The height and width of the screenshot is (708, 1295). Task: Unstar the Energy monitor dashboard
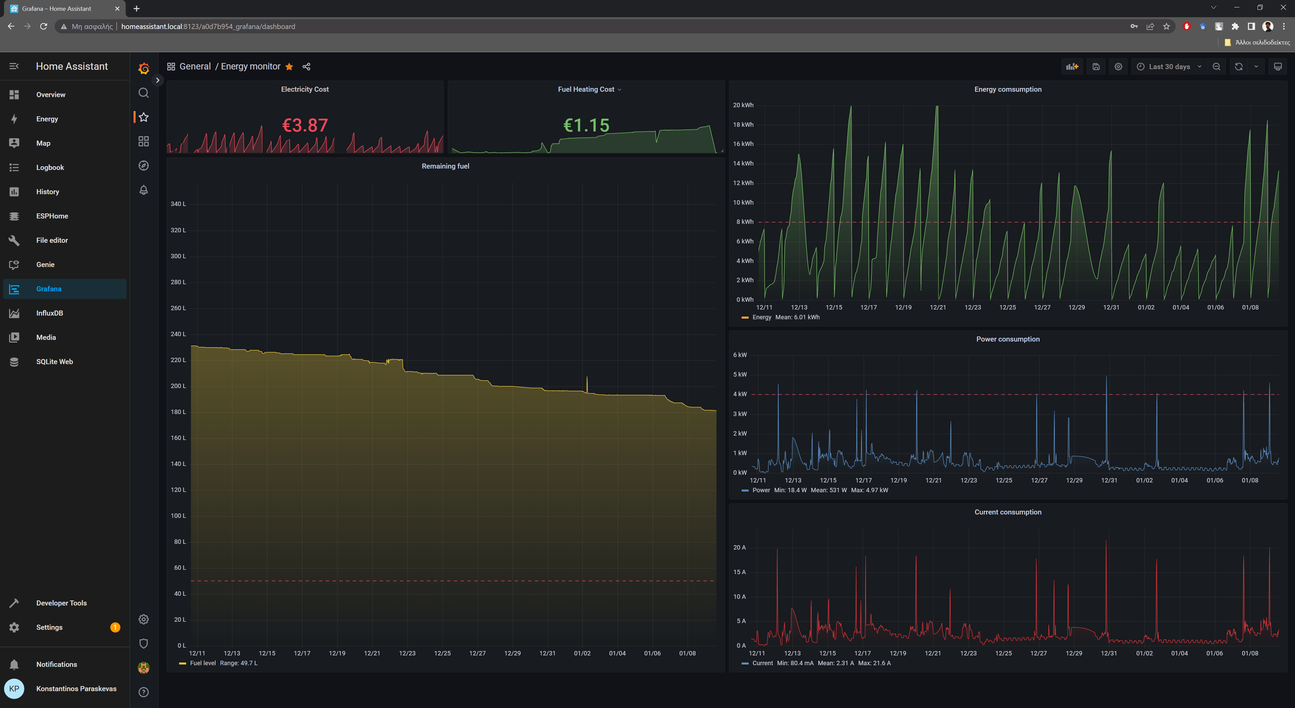tap(289, 66)
